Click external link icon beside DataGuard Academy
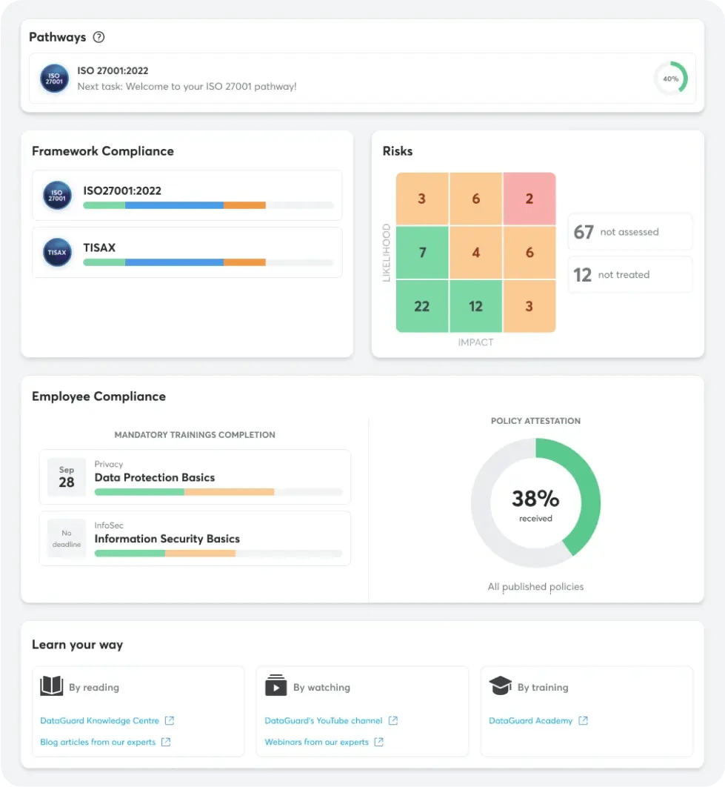The image size is (725, 787). click(584, 720)
